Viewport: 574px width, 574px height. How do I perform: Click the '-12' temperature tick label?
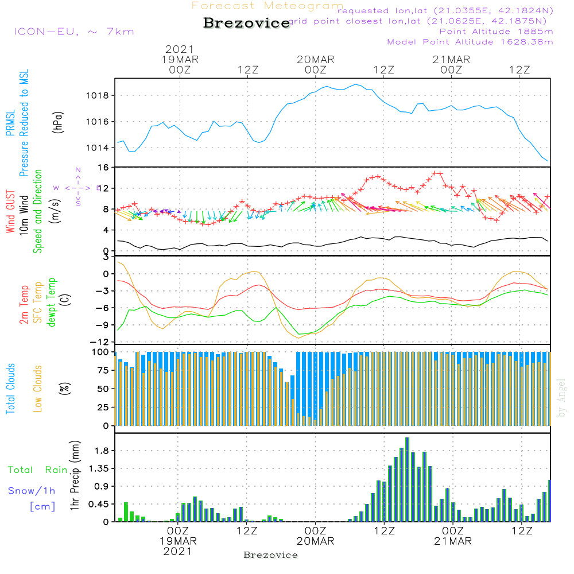tap(99, 342)
